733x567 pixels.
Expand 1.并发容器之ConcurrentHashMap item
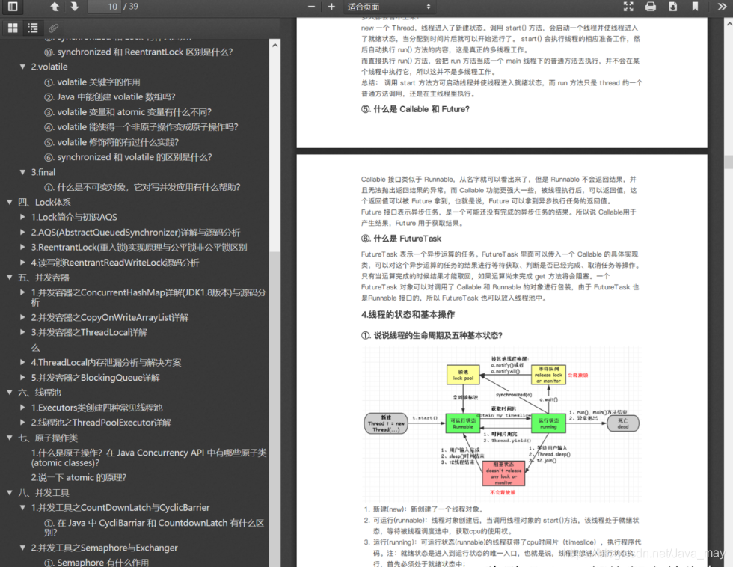pyautogui.click(x=22, y=292)
